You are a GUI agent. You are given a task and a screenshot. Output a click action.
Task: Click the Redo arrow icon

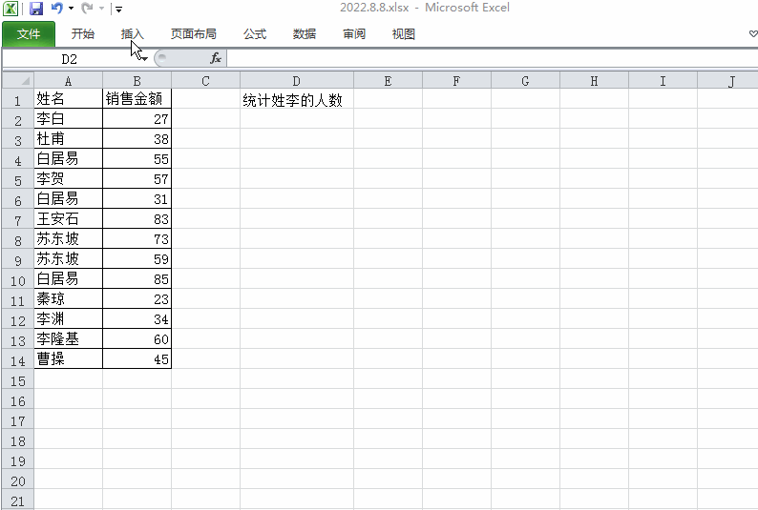[88, 9]
